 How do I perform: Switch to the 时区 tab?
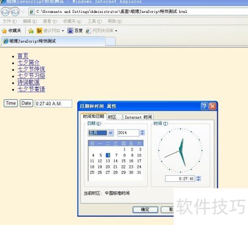point(115,117)
